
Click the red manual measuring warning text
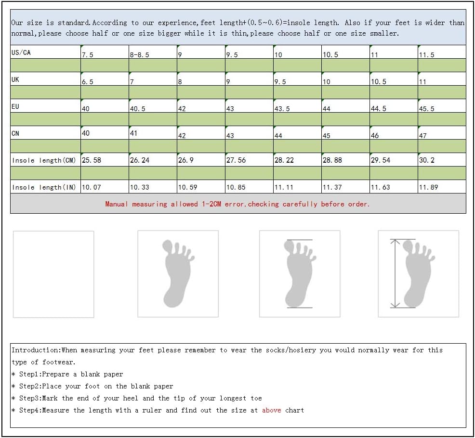click(237, 204)
